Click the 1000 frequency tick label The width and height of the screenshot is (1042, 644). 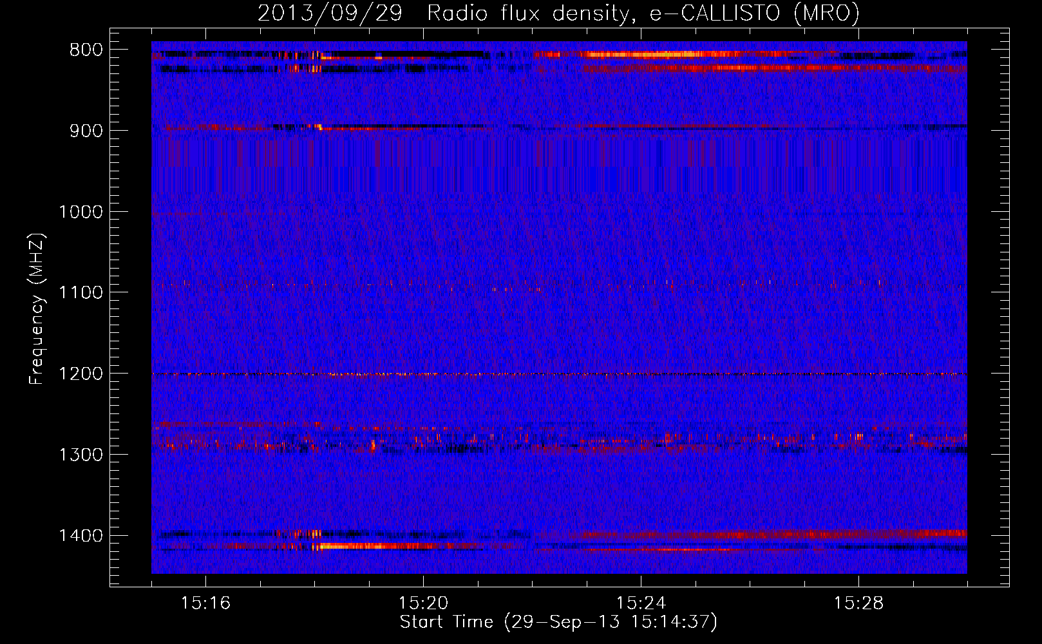pos(81,212)
